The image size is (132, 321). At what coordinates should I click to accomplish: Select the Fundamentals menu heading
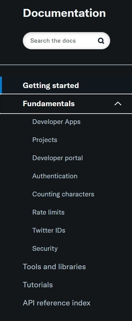pyautogui.click(x=49, y=104)
